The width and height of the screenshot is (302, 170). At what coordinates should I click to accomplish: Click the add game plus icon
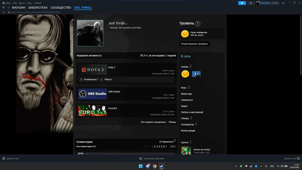click(x=4, y=159)
